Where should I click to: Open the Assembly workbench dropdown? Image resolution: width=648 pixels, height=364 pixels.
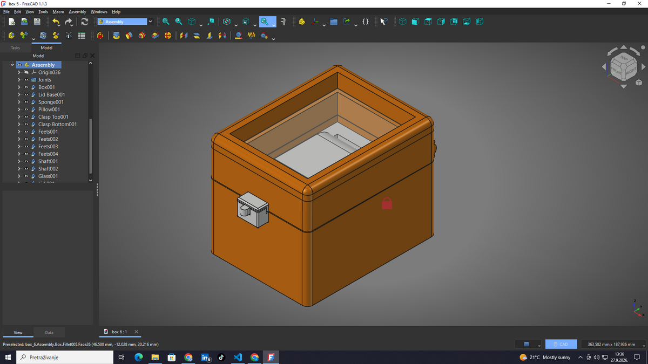click(x=150, y=22)
